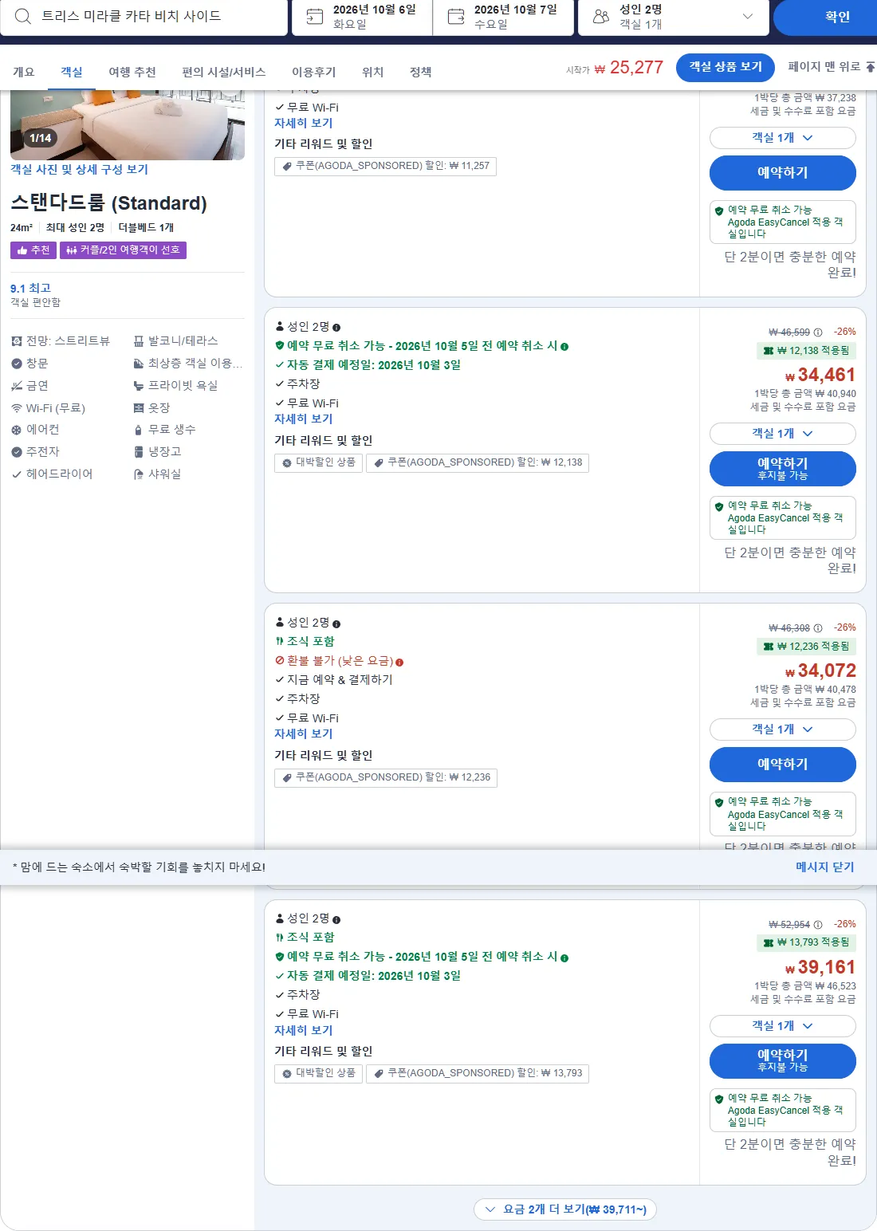
Task: Click EasyCancel box in ₩34,461 offer
Action: coord(783,517)
